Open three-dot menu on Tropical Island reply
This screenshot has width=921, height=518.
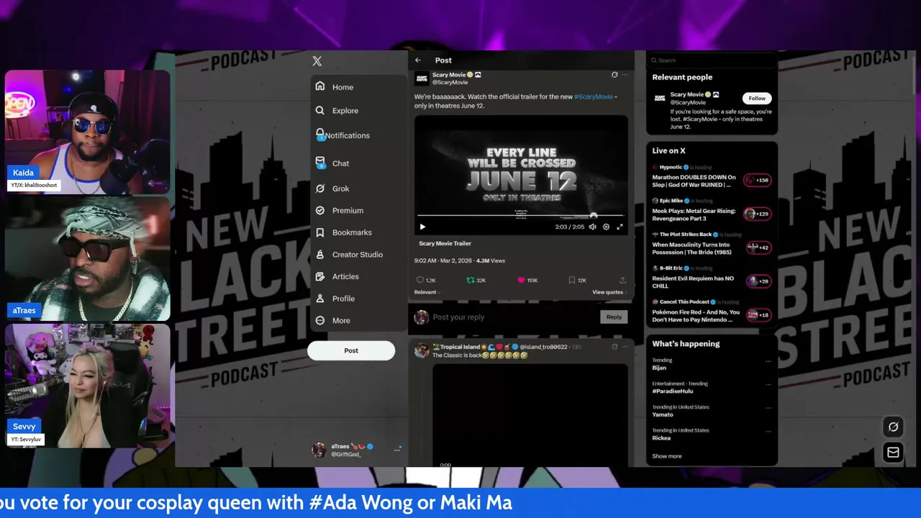tap(625, 347)
